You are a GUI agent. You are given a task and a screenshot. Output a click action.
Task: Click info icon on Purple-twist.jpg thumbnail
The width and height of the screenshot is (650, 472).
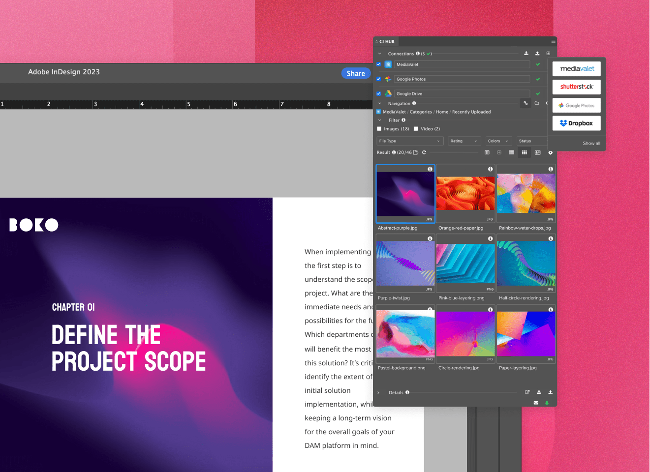coord(430,238)
